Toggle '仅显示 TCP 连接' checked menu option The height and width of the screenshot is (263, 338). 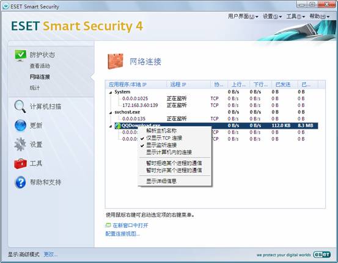(x=164, y=138)
